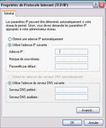Click the Serveur DNS auxiliaire field

(x=71, y=97)
